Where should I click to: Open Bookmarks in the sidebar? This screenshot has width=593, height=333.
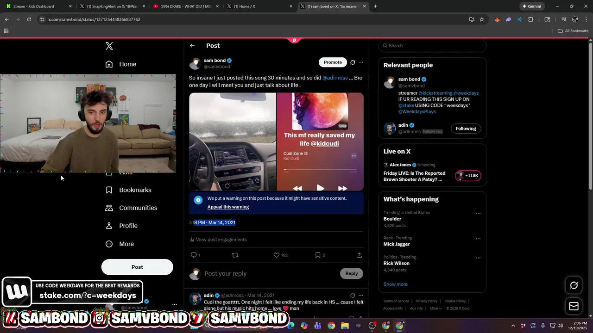pos(128,190)
